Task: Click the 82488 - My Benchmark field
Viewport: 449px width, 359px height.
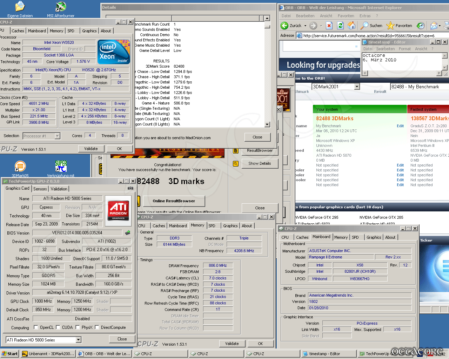Action: 420,87
